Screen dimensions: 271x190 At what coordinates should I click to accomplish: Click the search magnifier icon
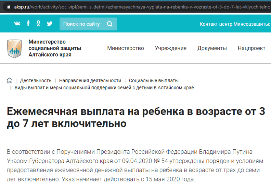point(110,24)
